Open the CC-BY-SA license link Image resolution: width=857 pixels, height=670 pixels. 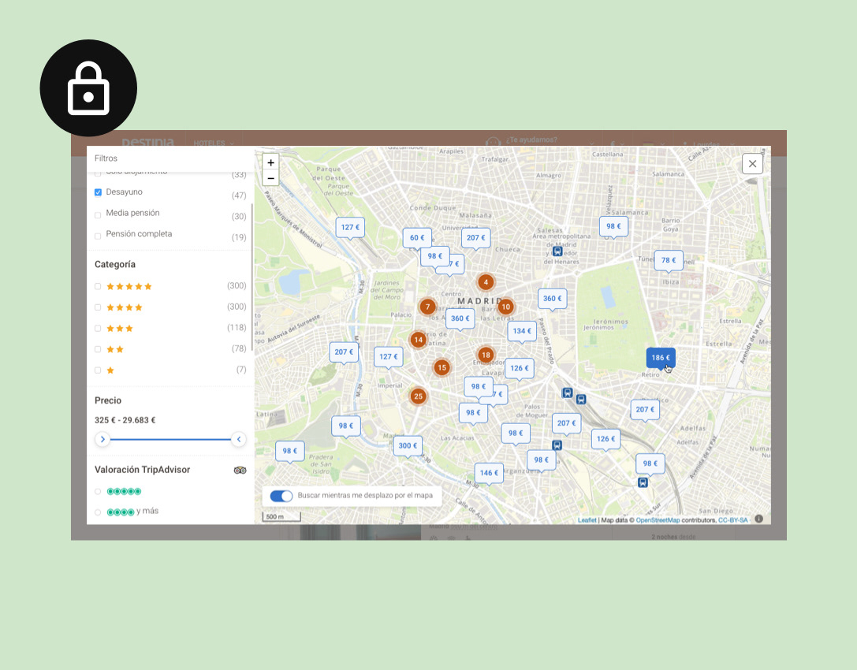[x=732, y=519]
